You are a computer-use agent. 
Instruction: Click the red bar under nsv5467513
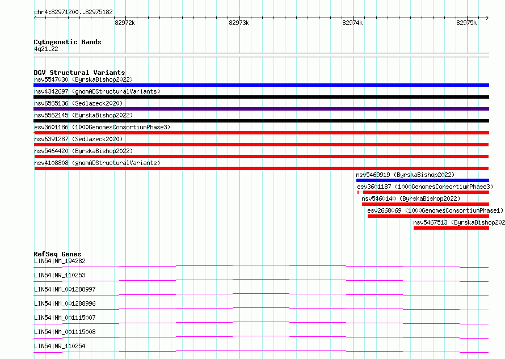[x=451, y=228]
